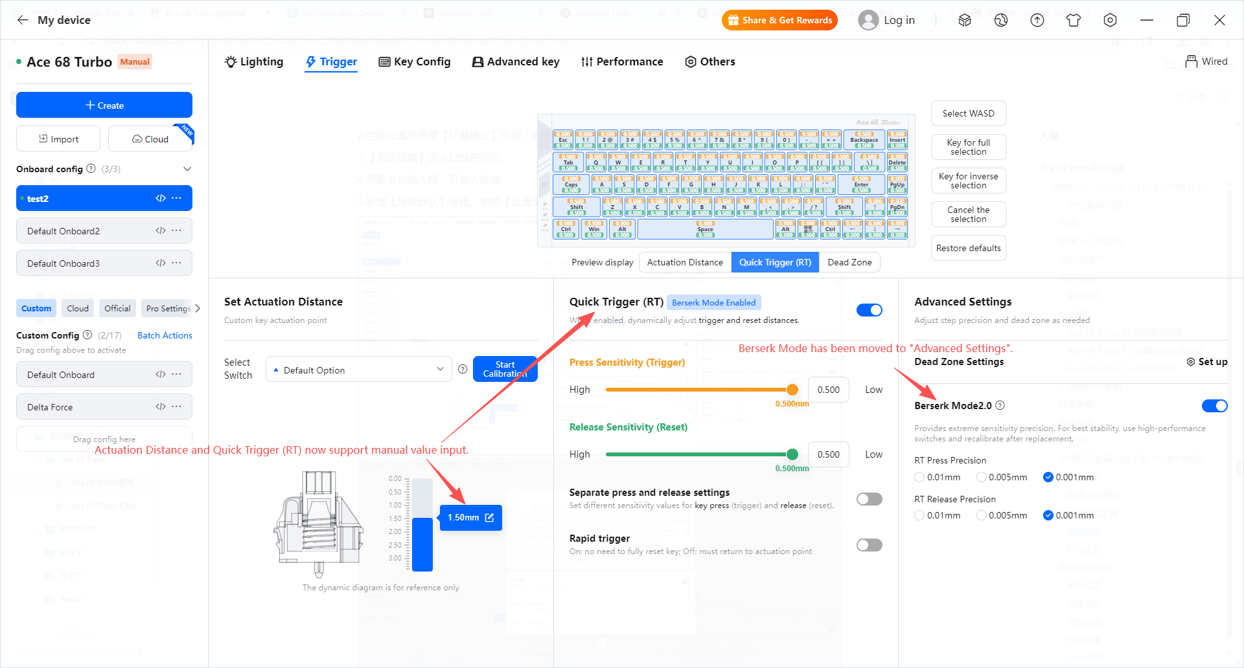
Task: Toggle Separate press and release settings
Action: coord(870,498)
